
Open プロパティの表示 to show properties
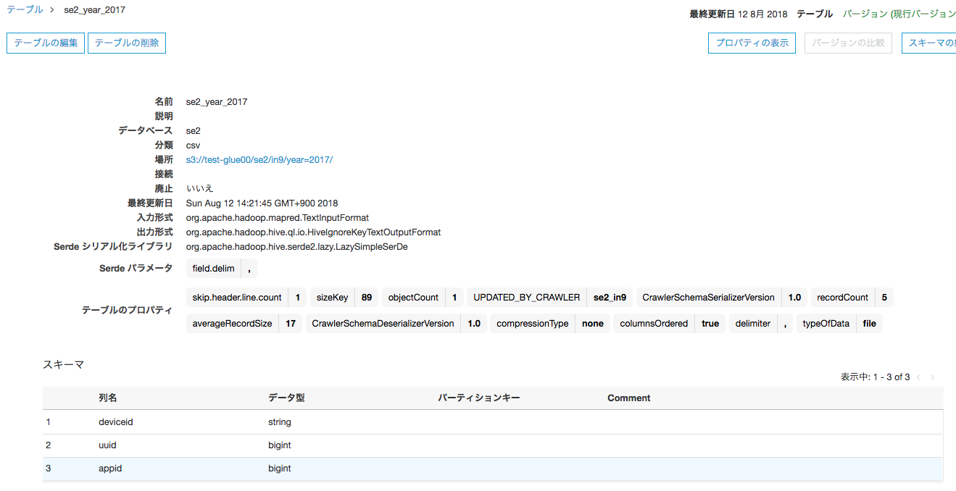(x=752, y=43)
